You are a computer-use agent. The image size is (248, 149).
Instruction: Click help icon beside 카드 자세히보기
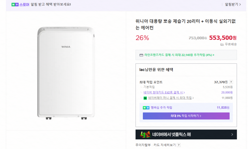tap(179, 145)
